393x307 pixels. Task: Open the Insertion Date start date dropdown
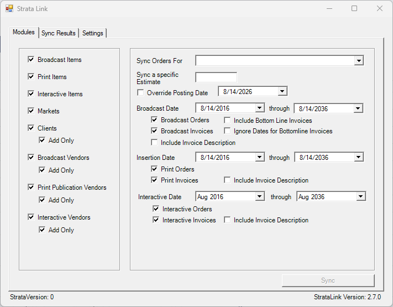pos(260,157)
